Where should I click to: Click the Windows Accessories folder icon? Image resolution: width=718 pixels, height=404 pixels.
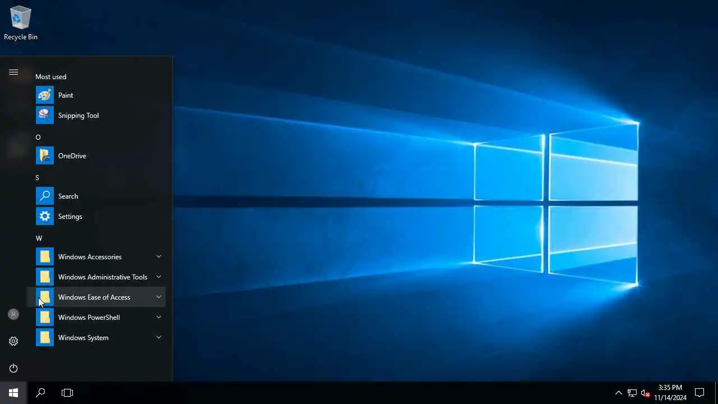pyautogui.click(x=45, y=257)
